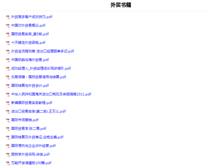Image resolution: width=212 pixels, height=167 pixels.
Task: Click PDF icon beside 中国对外贸易概论.pdf
Action: click(x=8, y=26)
